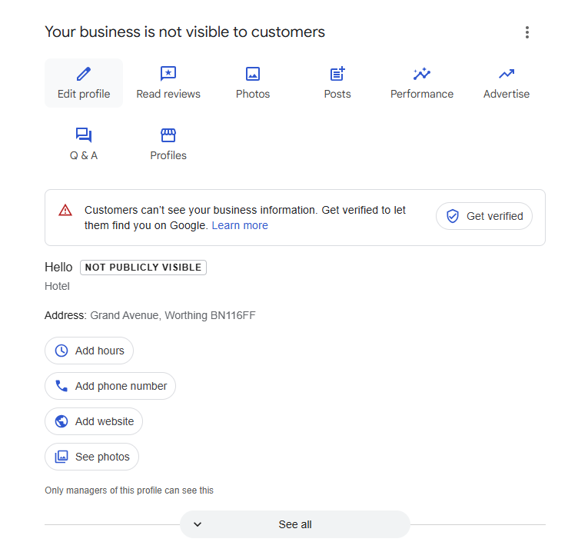Open the Q & A chat icon
This screenshot has height=542, width=578.
[x=84, y=135]
